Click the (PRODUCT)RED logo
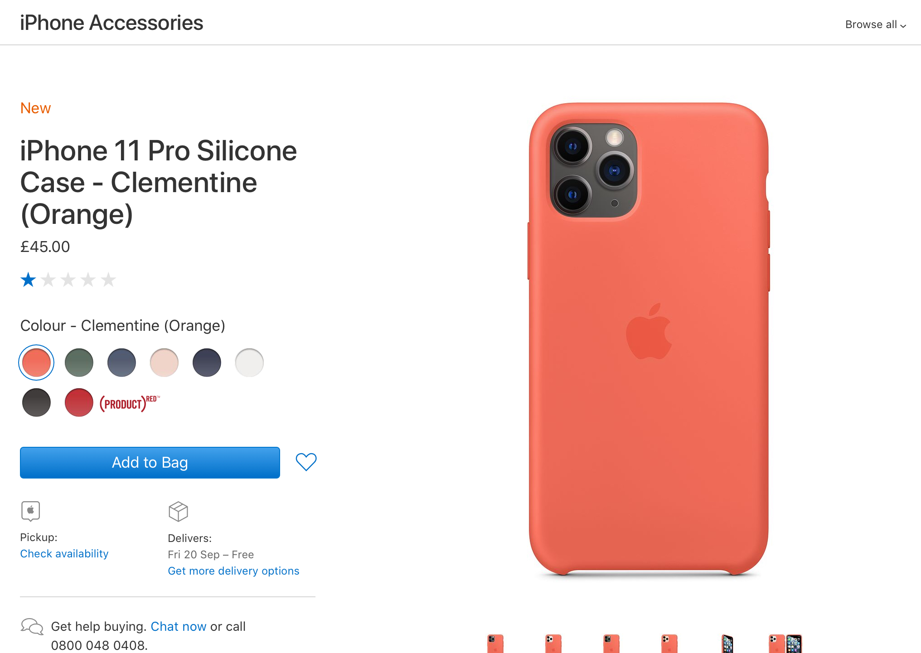The height and width of the screenshot is (653, 921). [130, 403]
